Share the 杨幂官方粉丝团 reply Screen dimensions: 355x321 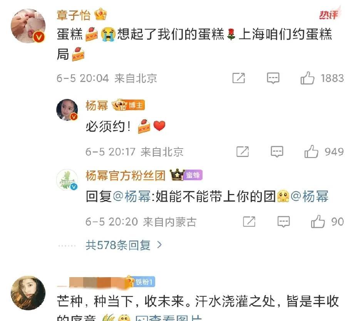[x=249, y=221]
